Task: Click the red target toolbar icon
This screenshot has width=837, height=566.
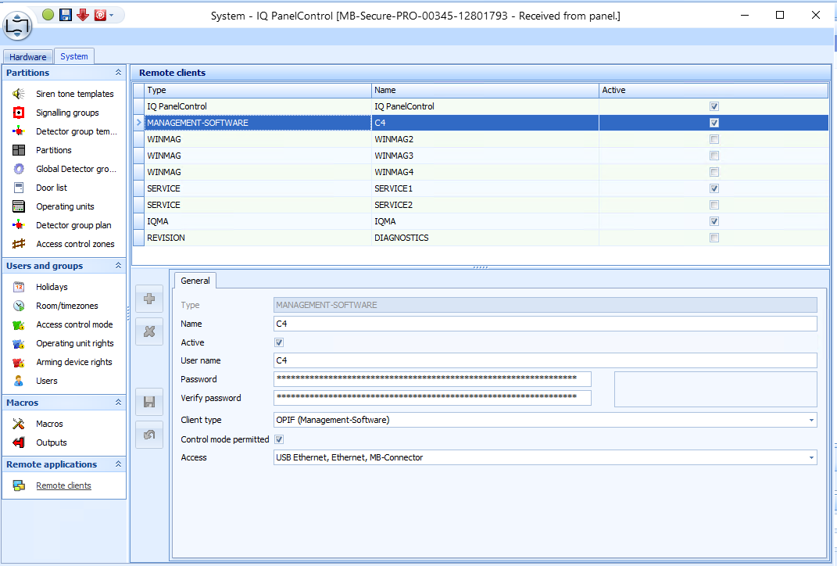Action: 100,15
